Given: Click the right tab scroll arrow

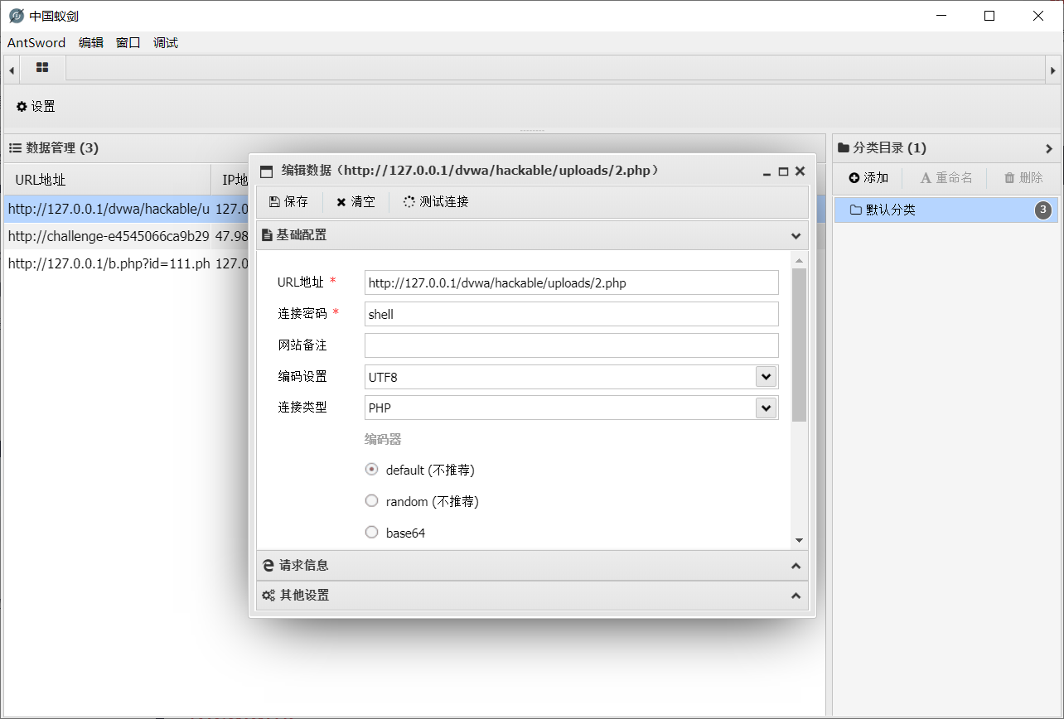Looking at the screenshot, I should (x=1052, y=70).
